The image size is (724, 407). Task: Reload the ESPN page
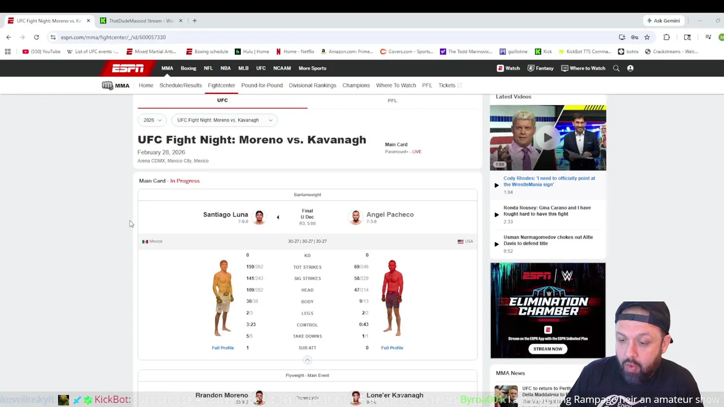(x=36, y=37)
